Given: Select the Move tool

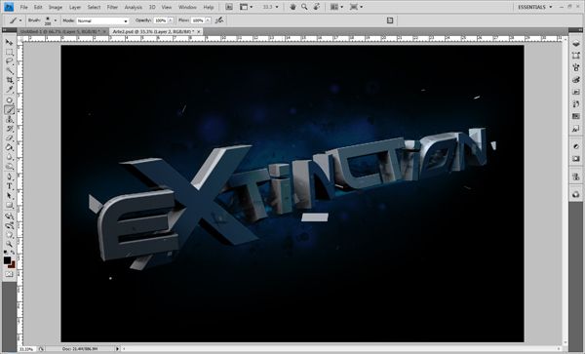Looking at the screenshot, I should click(9, 42).
